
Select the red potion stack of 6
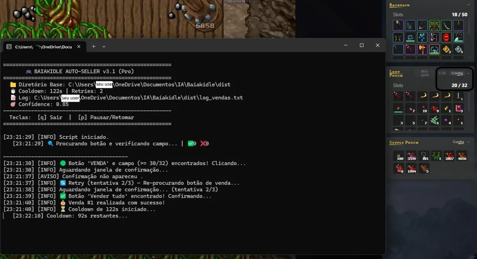point(399,168)
